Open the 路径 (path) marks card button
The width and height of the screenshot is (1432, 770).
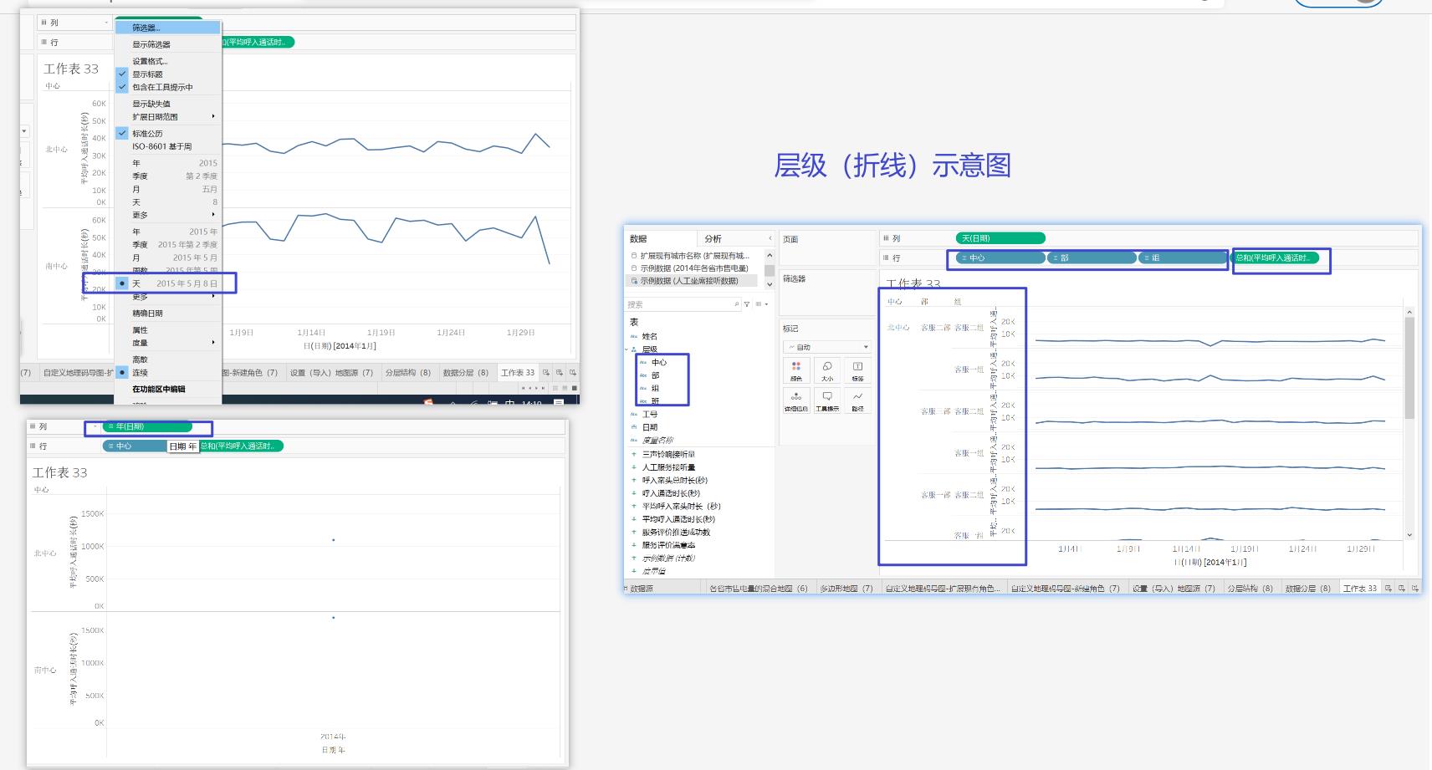click(857, 400)
